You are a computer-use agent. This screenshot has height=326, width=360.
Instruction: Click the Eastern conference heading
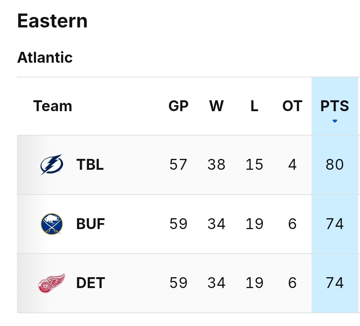pyautogui.click(x=52, y=21)
